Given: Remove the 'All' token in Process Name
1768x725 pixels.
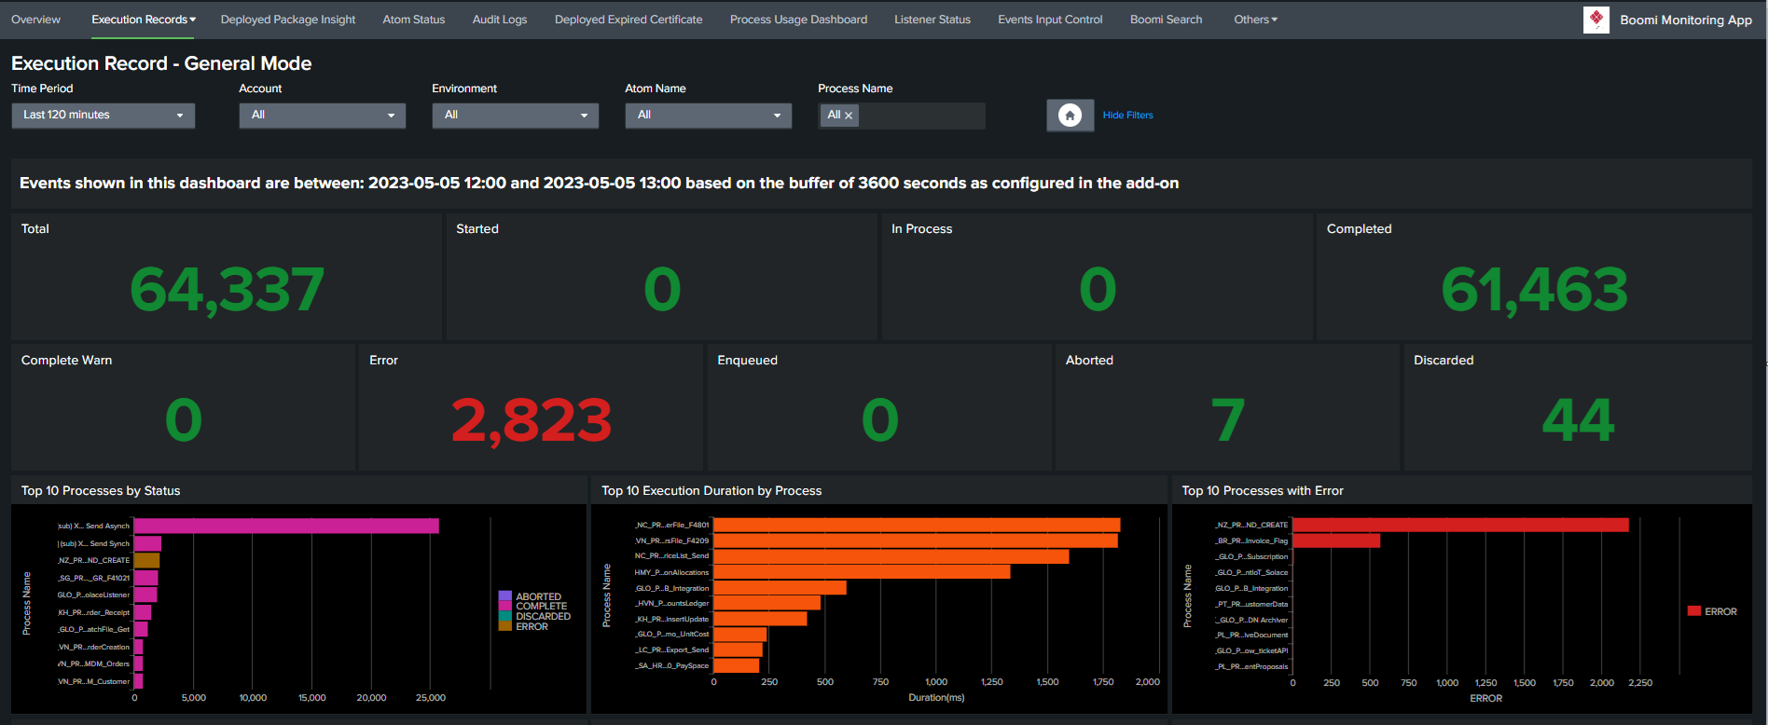Looking at the screenshot, I should point(849,116).
